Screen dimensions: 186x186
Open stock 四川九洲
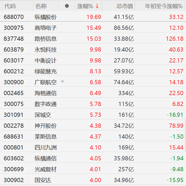click(x=45, y=148)
